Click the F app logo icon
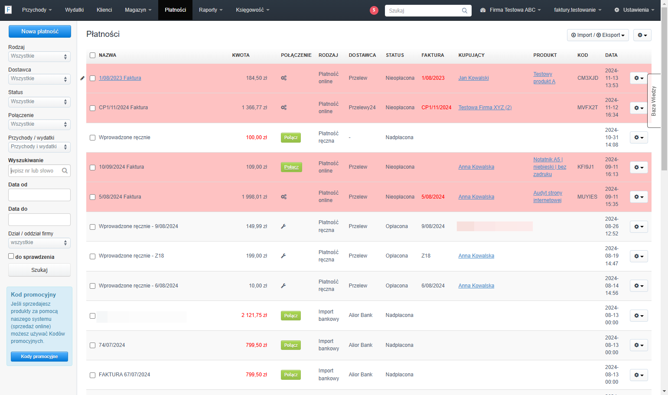Viewport: 668px width, 395px height. tap(8, 10)
